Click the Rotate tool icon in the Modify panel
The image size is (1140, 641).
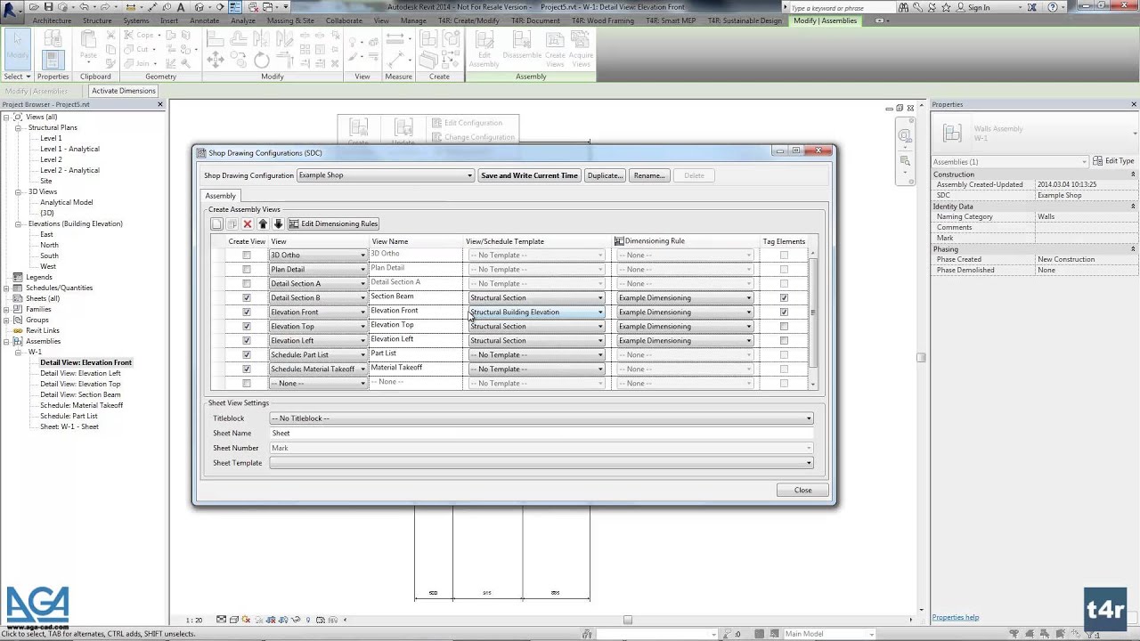point(261,60)
